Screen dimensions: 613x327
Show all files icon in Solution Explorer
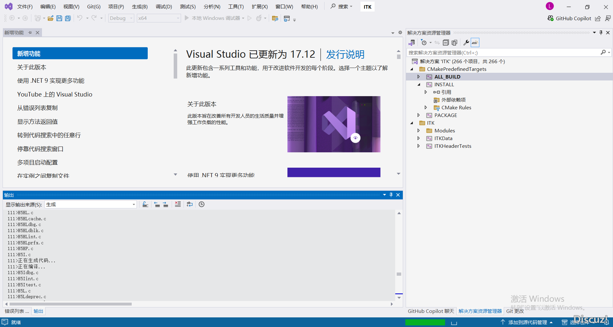tap(454, 42)
